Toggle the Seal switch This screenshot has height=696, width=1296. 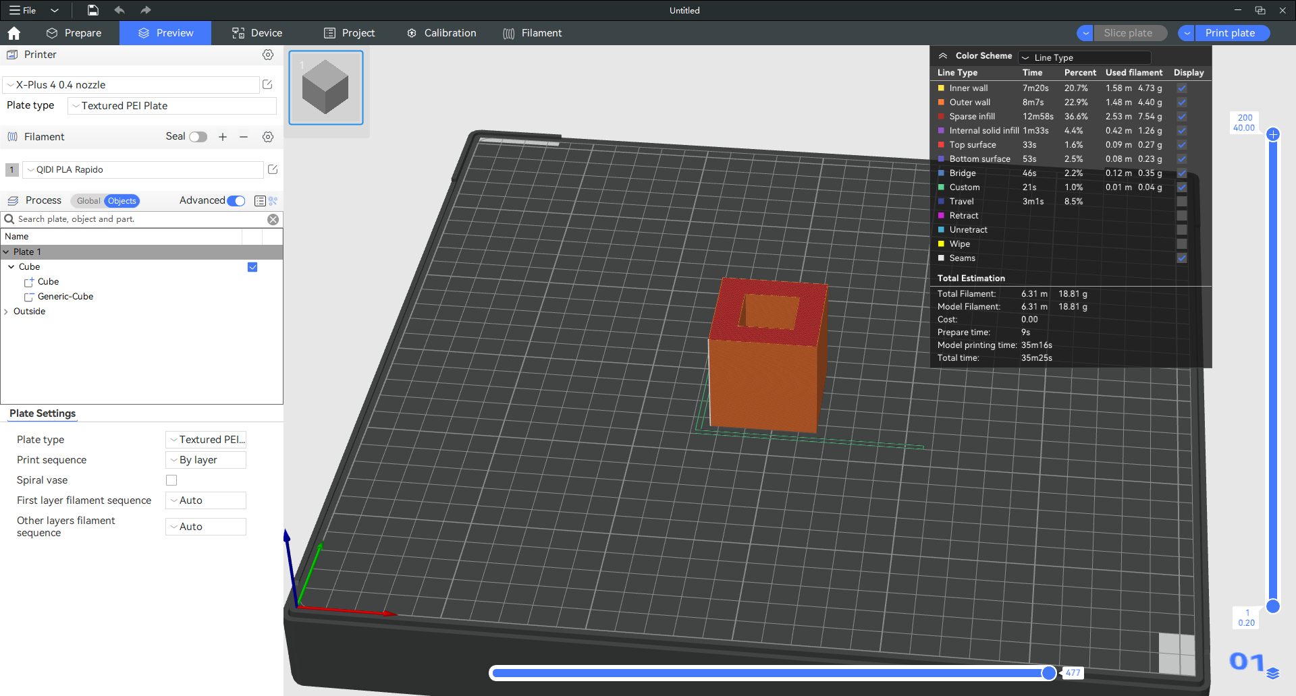(198, 137)
